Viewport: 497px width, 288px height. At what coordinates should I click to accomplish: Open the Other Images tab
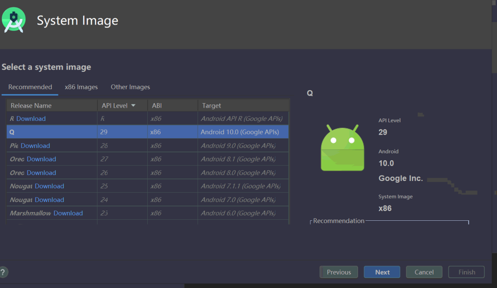130,87
